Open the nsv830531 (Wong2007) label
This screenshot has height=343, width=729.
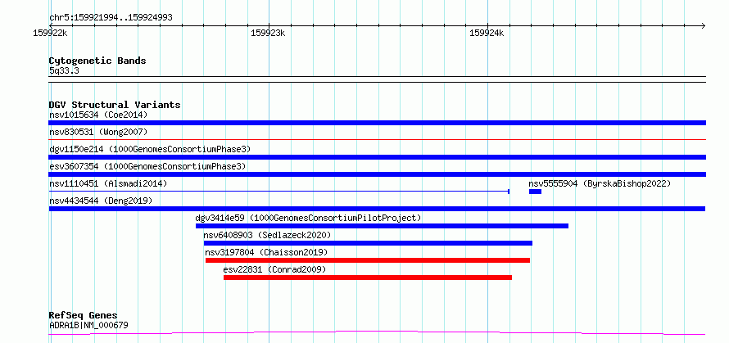coord(98,132)
